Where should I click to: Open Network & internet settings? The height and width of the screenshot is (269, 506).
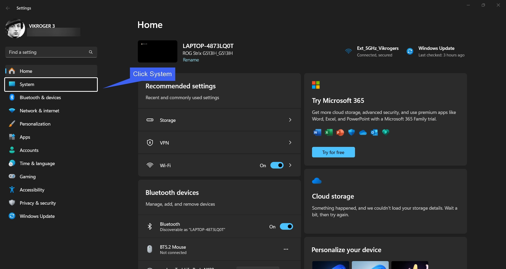coord(51,111)
